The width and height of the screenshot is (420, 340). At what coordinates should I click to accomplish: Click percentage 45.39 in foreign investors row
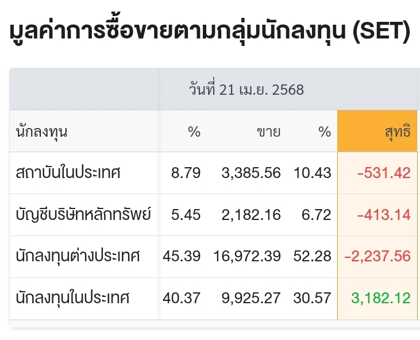click(x=182, y=256)
